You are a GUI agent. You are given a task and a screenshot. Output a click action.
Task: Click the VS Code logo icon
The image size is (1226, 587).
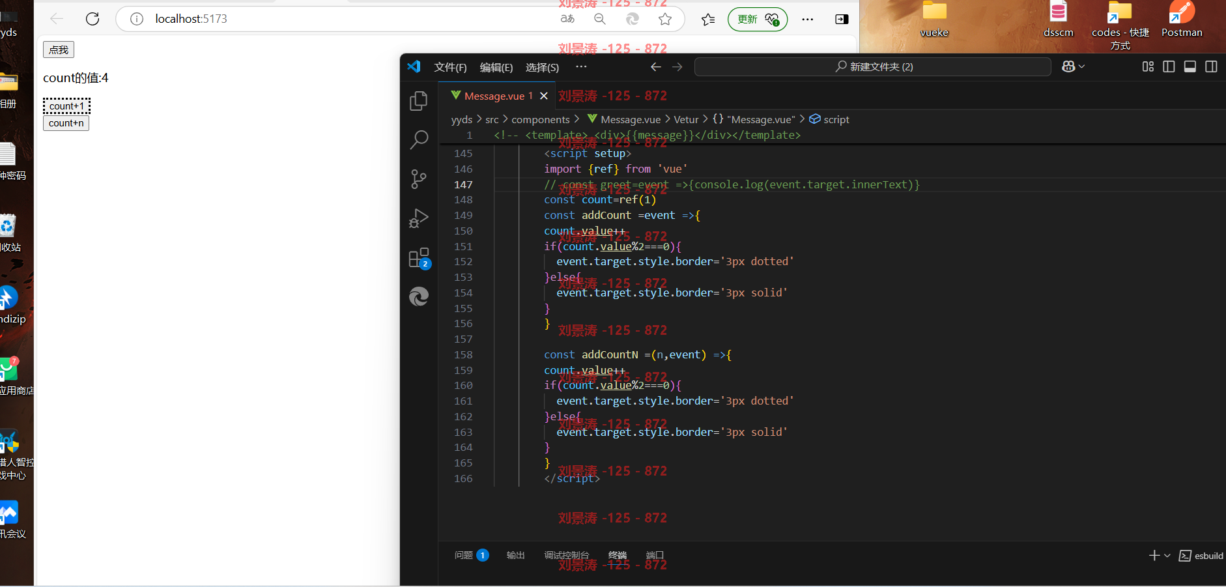click(414, 66)
